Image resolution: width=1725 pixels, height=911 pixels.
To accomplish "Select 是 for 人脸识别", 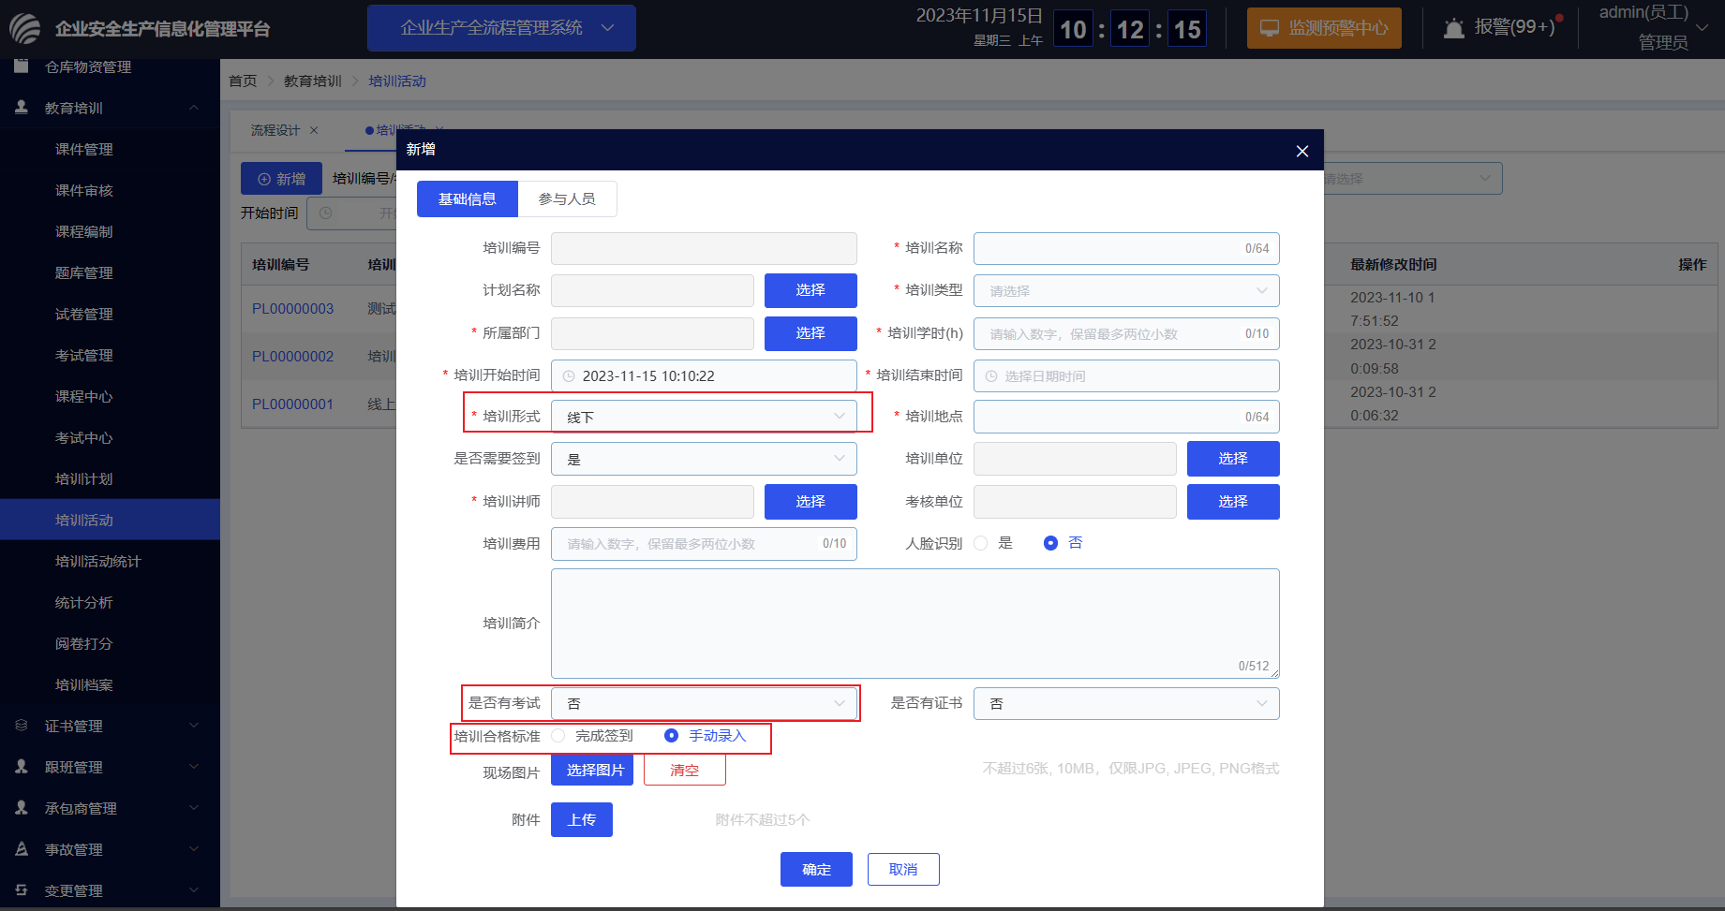I will tap(981, 543).
